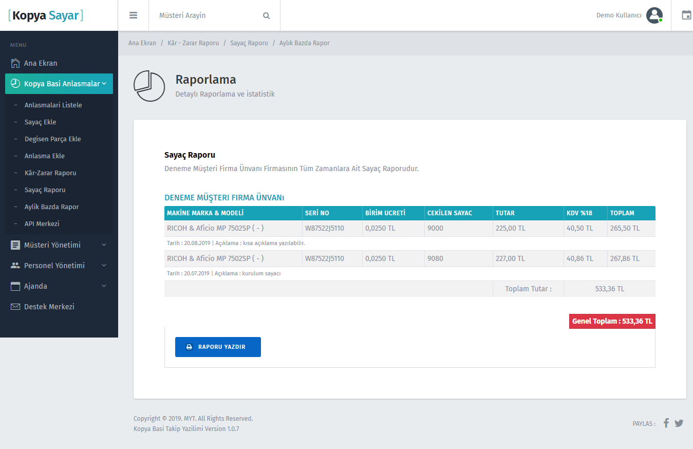This screenshot has width=693, height=449.
Task: Open API Merkezi menu item
Action: [42, 223]
